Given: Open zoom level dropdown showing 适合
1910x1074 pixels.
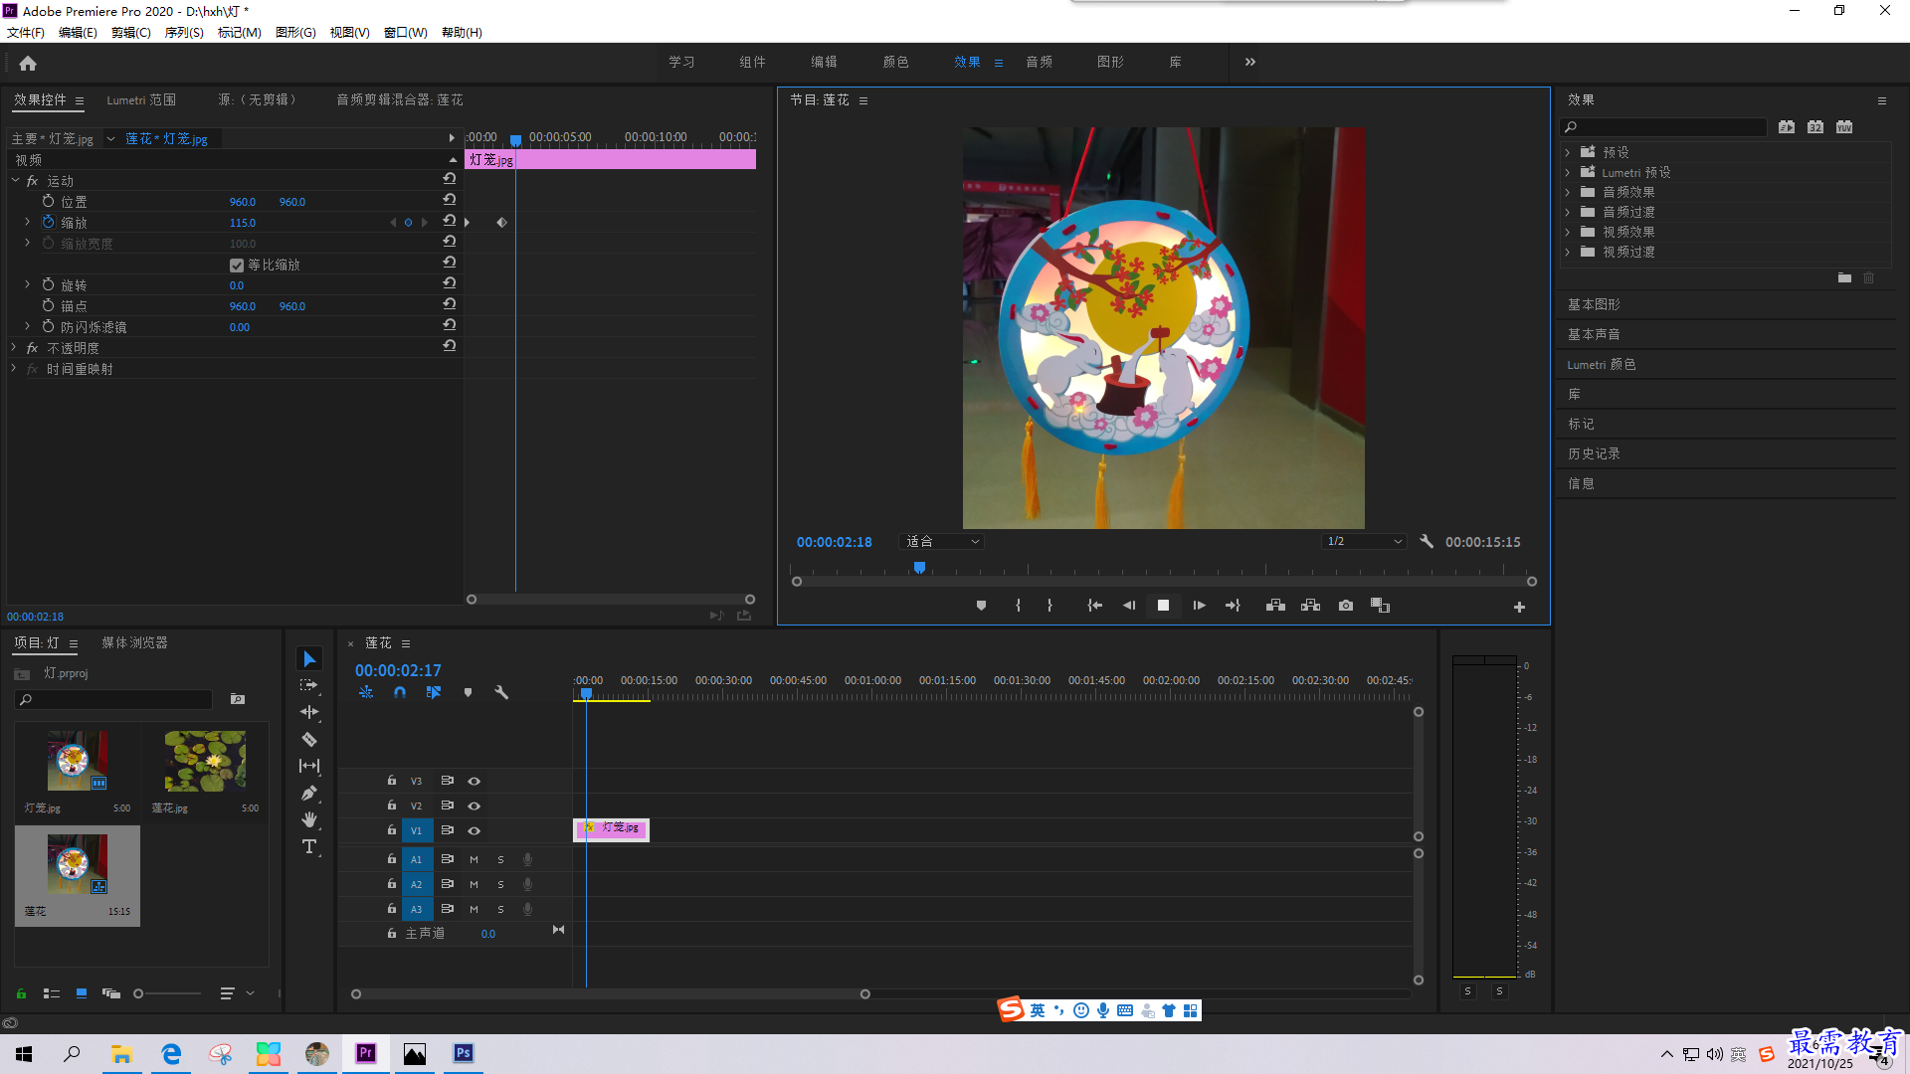Looking at the screenshot, I should [942, 541].
